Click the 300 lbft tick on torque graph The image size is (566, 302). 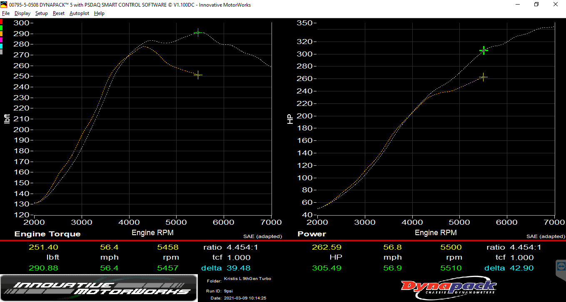(x=22, y=23)
